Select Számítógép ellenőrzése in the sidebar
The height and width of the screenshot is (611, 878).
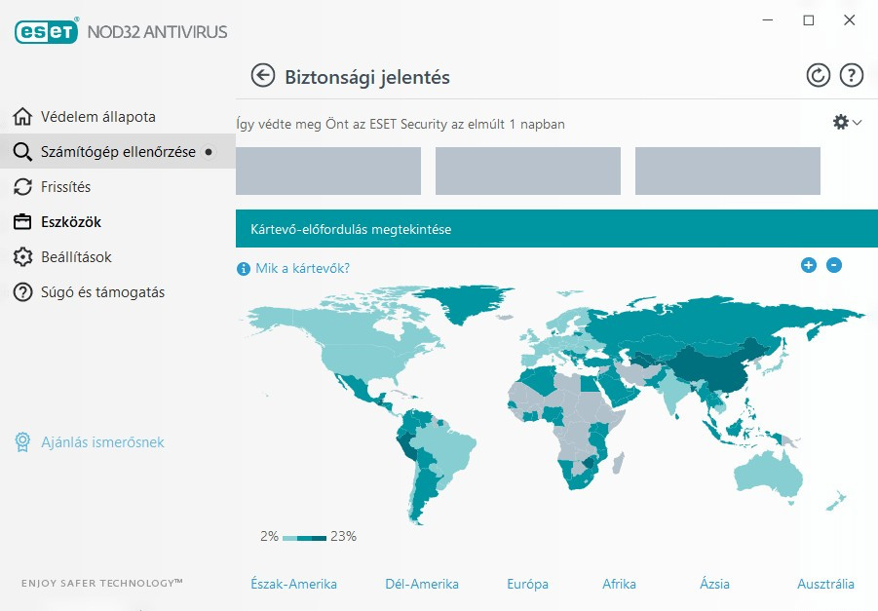[x=118, y=152]
